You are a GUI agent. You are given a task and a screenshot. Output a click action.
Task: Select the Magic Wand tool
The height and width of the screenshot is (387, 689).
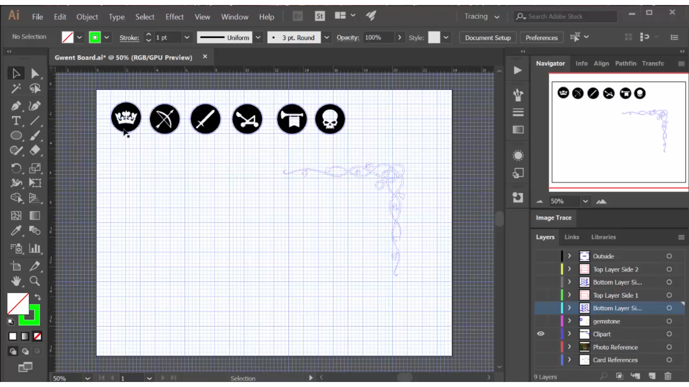tap(15, 89)
